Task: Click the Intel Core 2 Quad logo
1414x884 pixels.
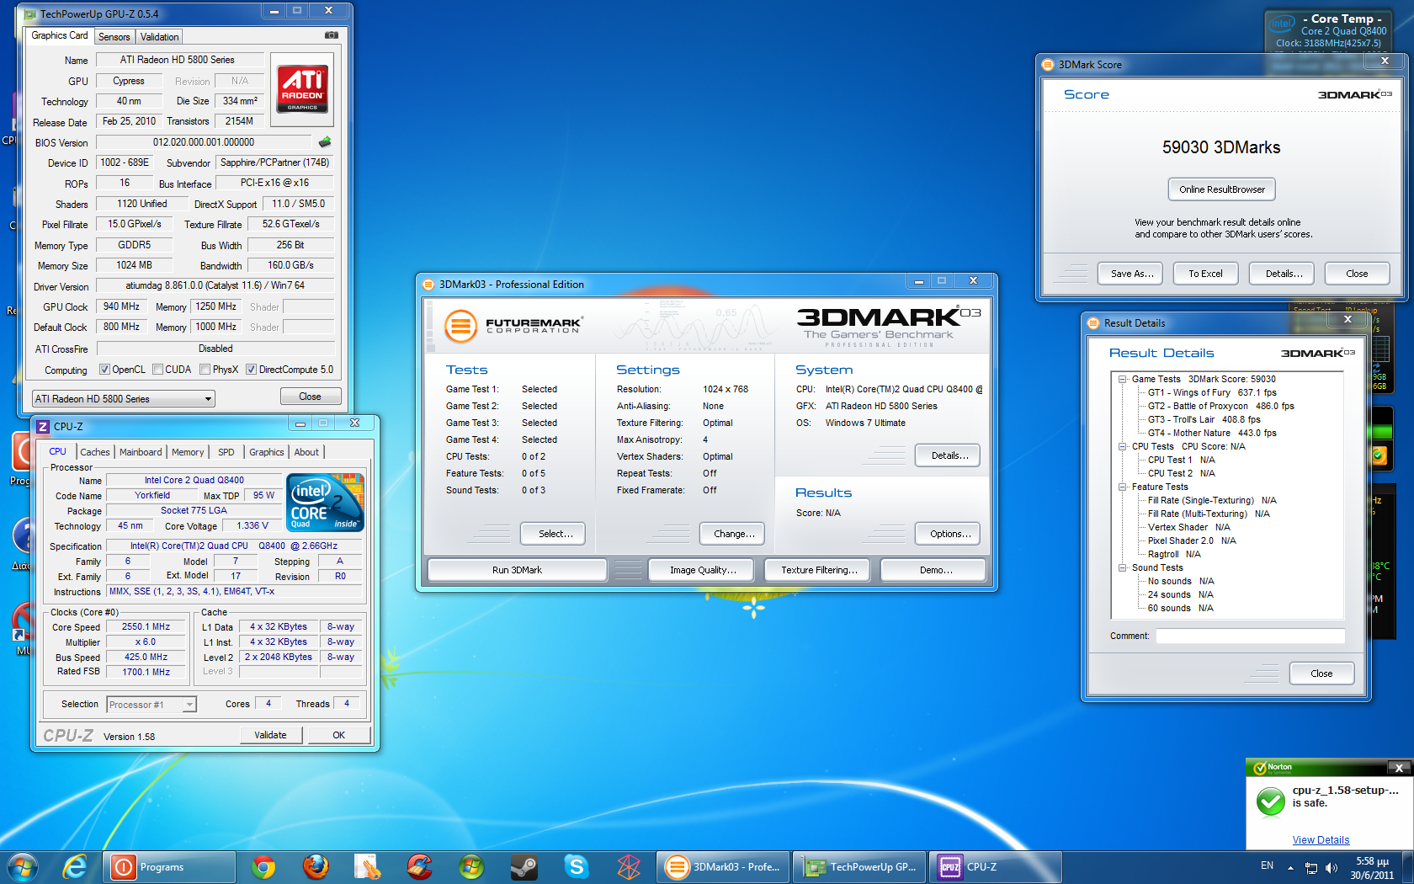Action: pyautogui.click(x=326, y=502)
